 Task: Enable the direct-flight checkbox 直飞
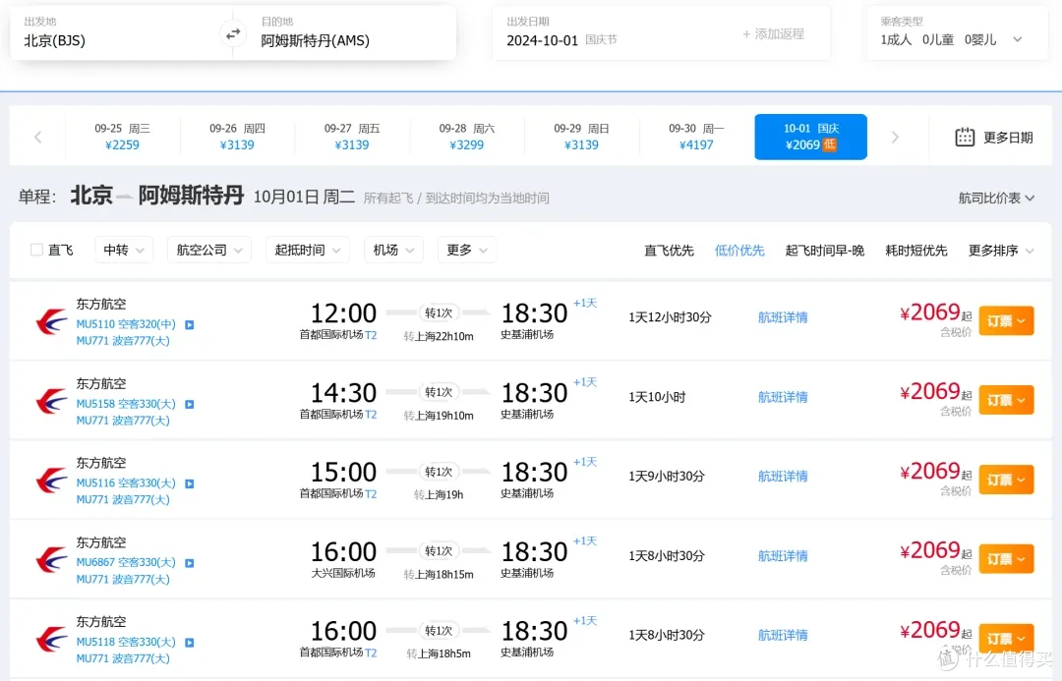pyautogui.click(x=36, y=250)
